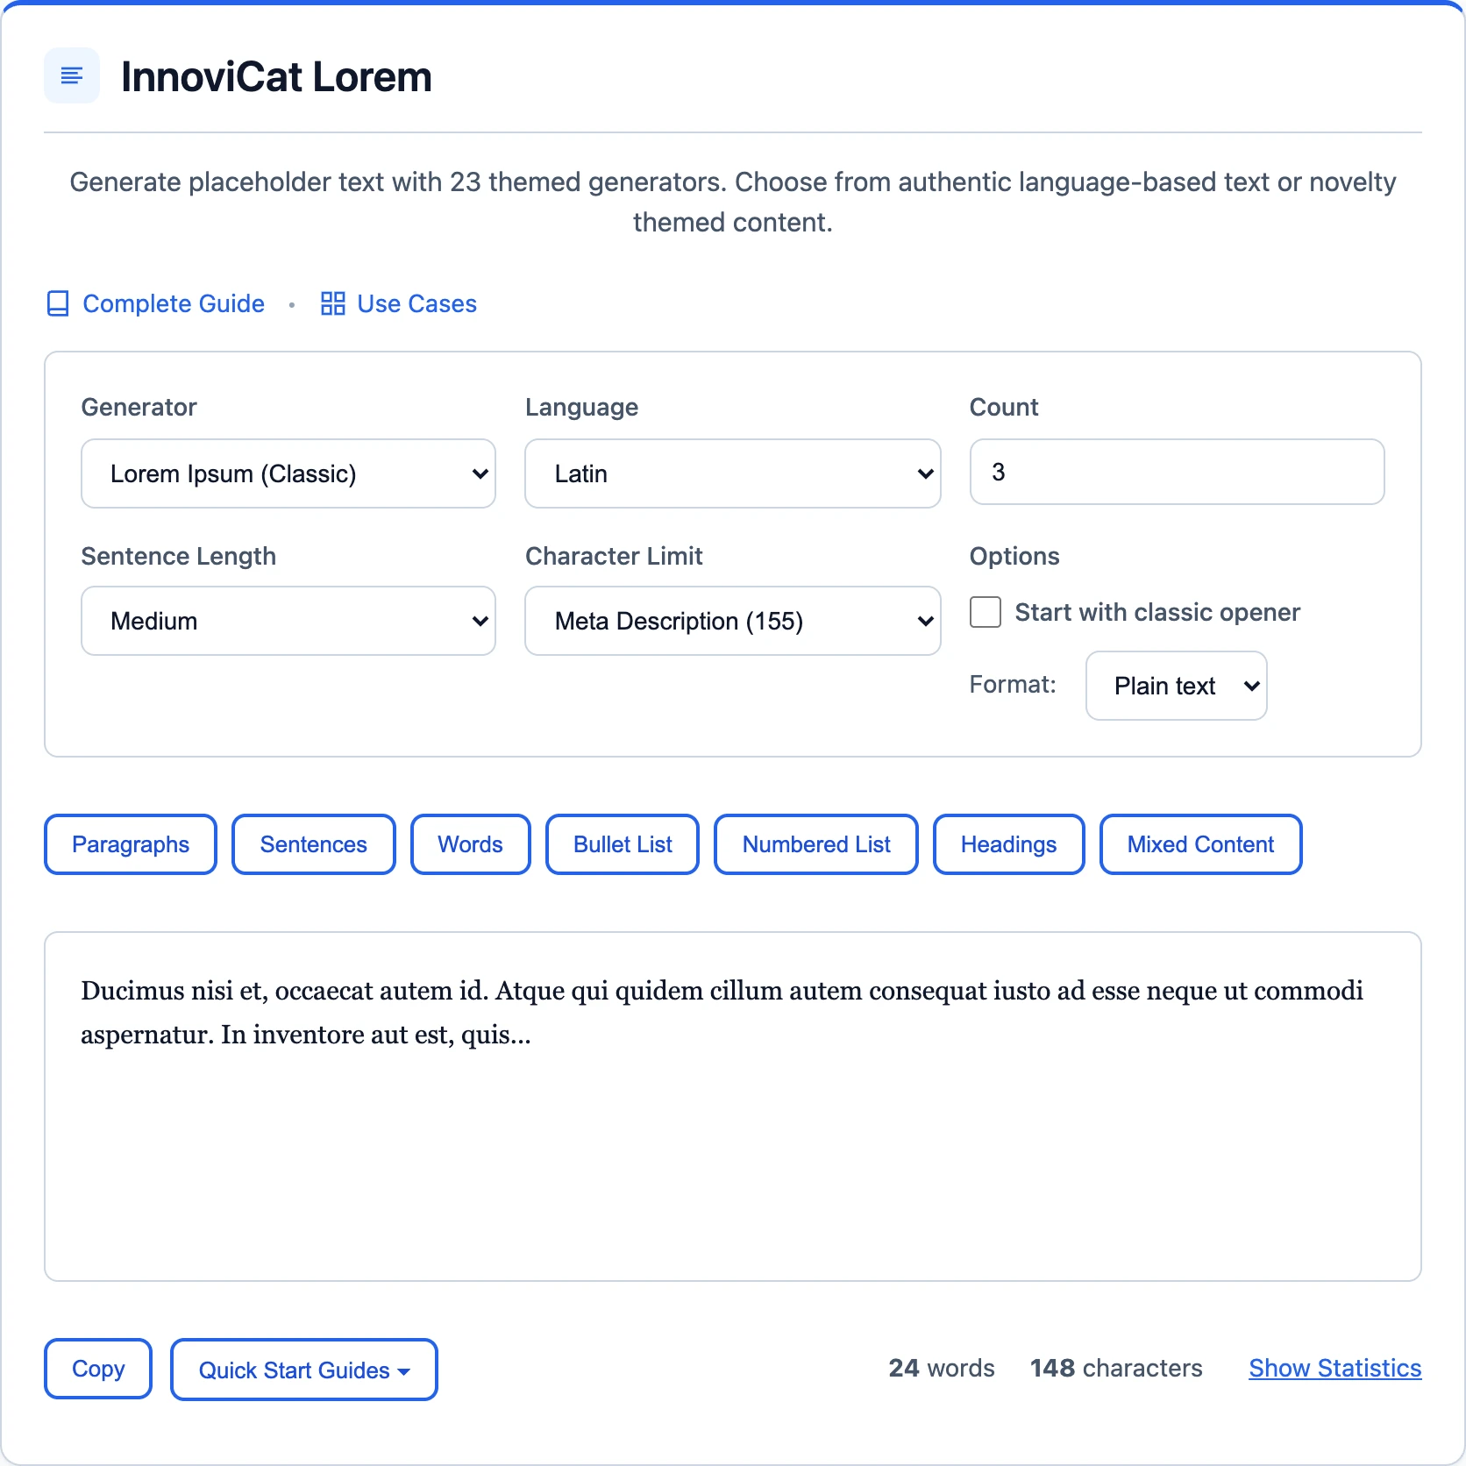Generate Words
1466x1466 pixels.
point(471,844)
